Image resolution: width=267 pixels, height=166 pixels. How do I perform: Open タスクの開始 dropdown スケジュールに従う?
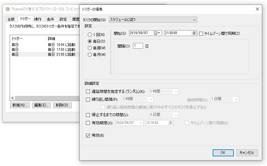153,20
